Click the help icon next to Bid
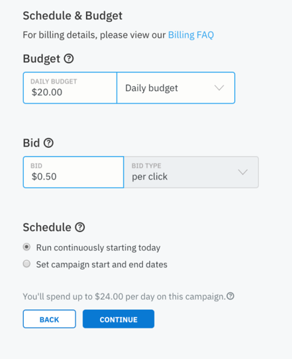 (48, 143)
